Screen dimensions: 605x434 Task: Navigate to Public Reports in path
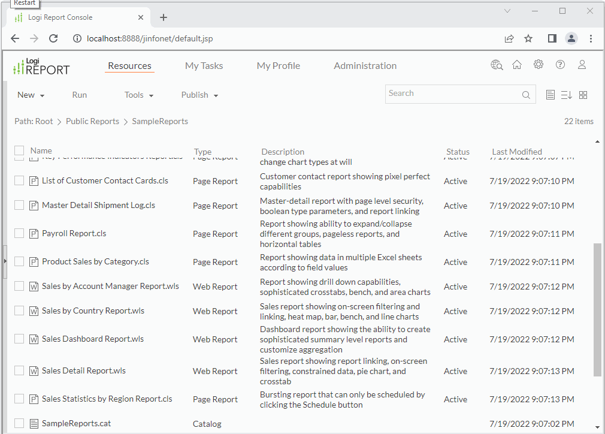[x=92, y=121]
